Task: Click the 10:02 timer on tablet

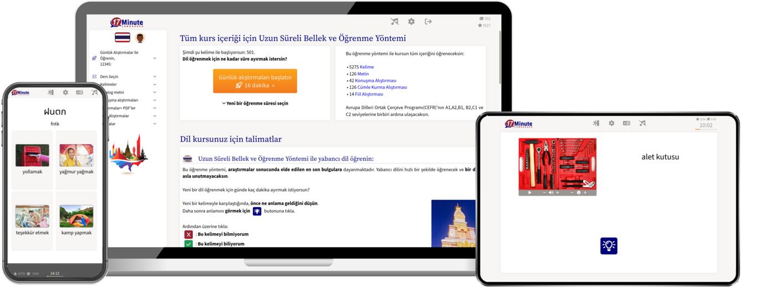Action: (706, 125)
